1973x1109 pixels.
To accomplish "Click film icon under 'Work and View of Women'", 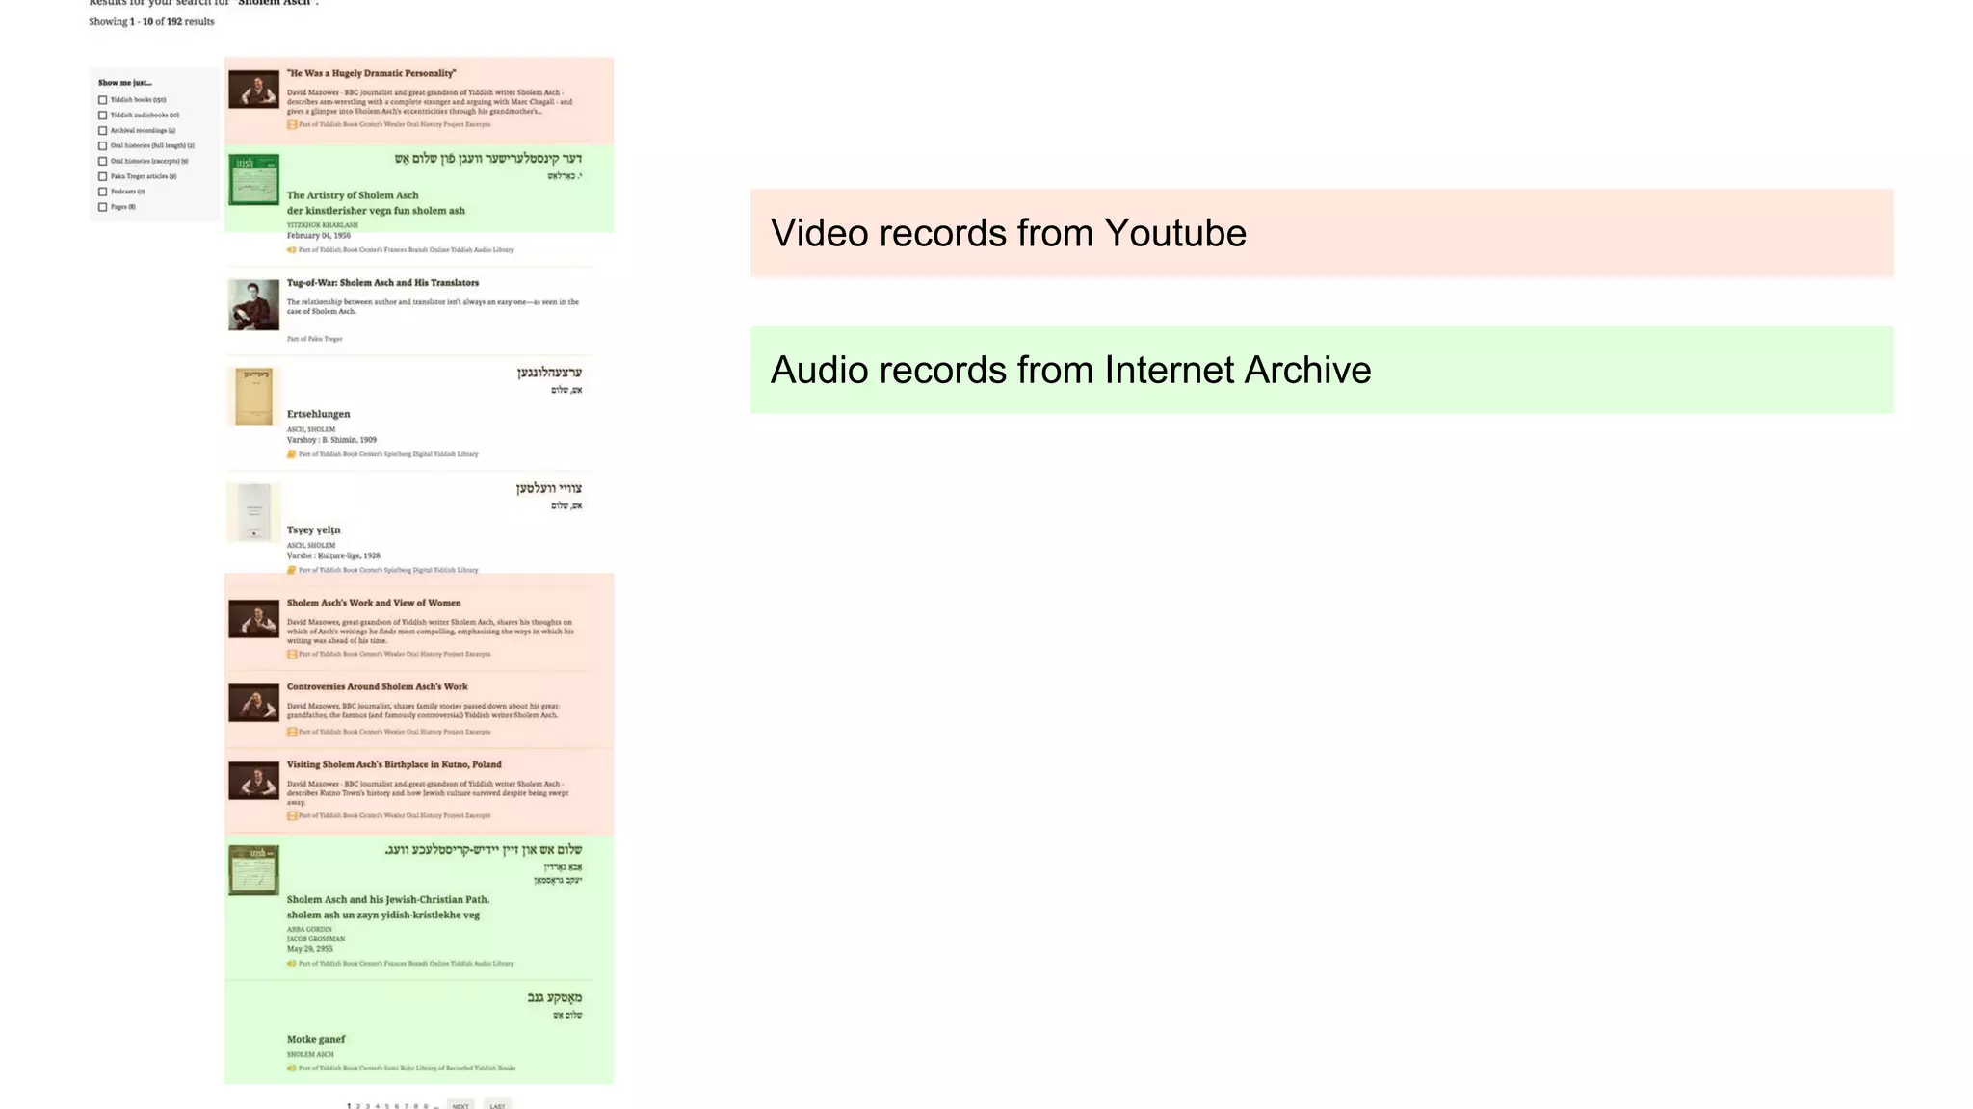I will point(292,654).
